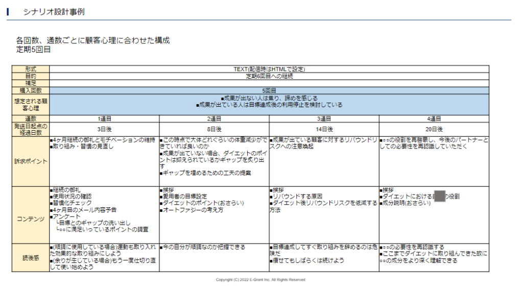This screenshot has width=523, height=290.
Task: Click the 3日後 elapsed days cell
Action: 104,129
